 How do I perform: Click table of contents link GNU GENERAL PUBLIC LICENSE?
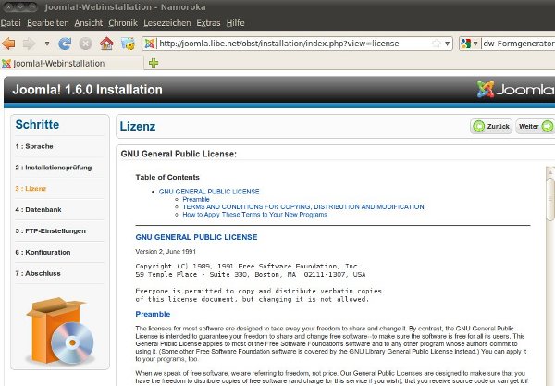tap(209, 192)
